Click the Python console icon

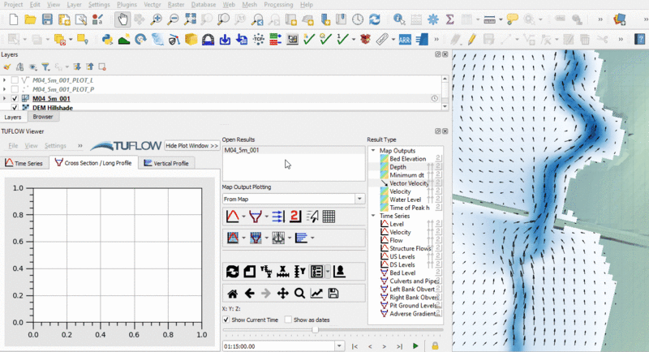(x=107, y=39)
